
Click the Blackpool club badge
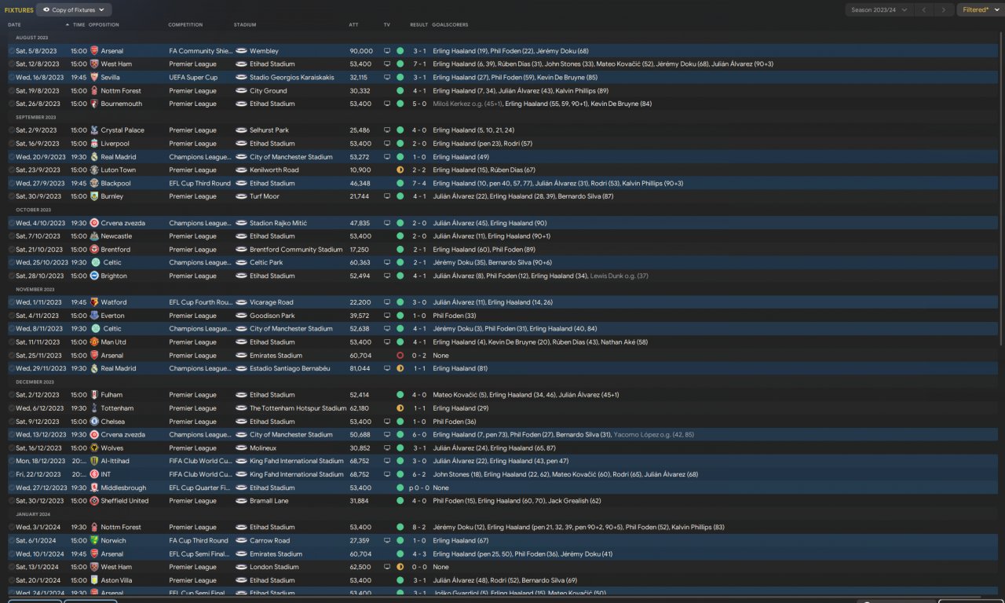tap(94, 183)
